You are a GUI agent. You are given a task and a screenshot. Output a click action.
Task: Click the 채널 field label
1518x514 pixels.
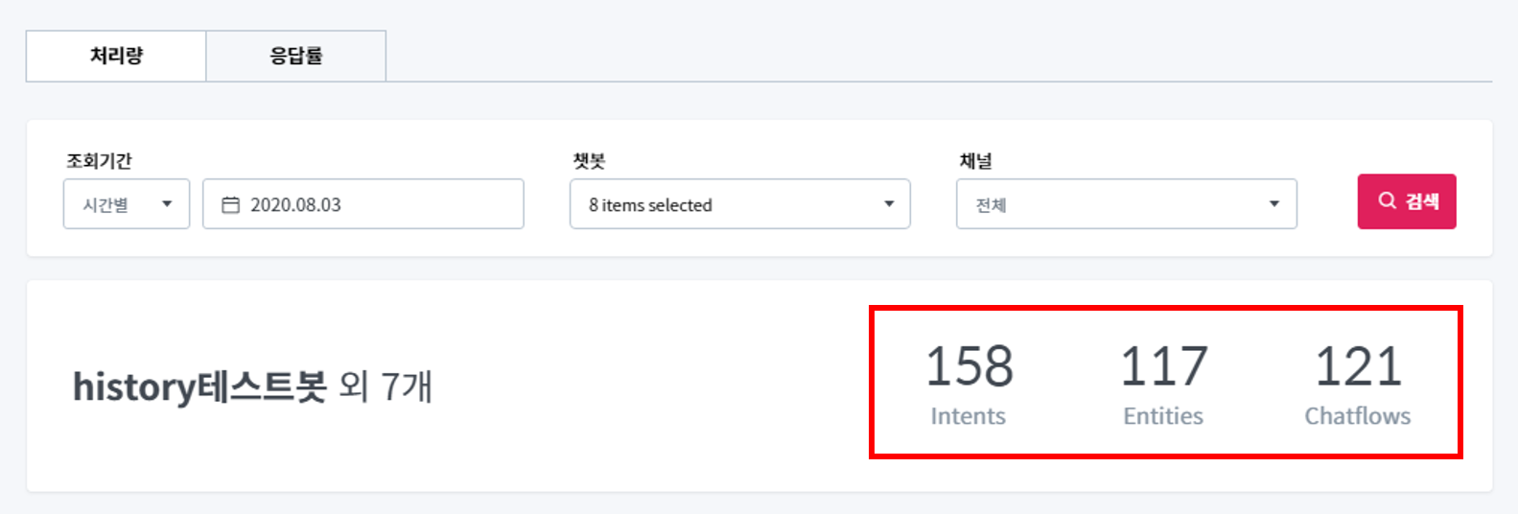975,161
